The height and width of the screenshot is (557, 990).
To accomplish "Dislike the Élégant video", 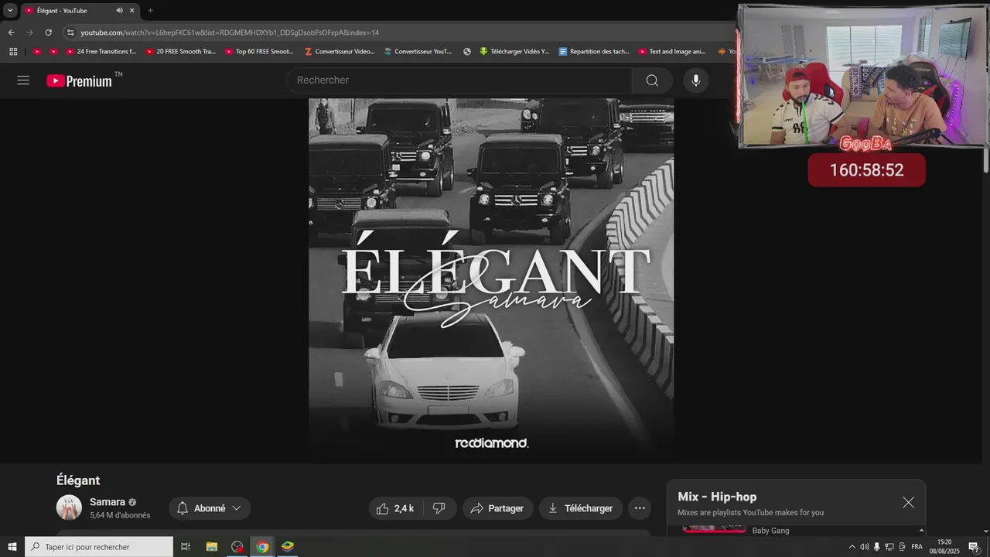I will [x=439, y=508].
